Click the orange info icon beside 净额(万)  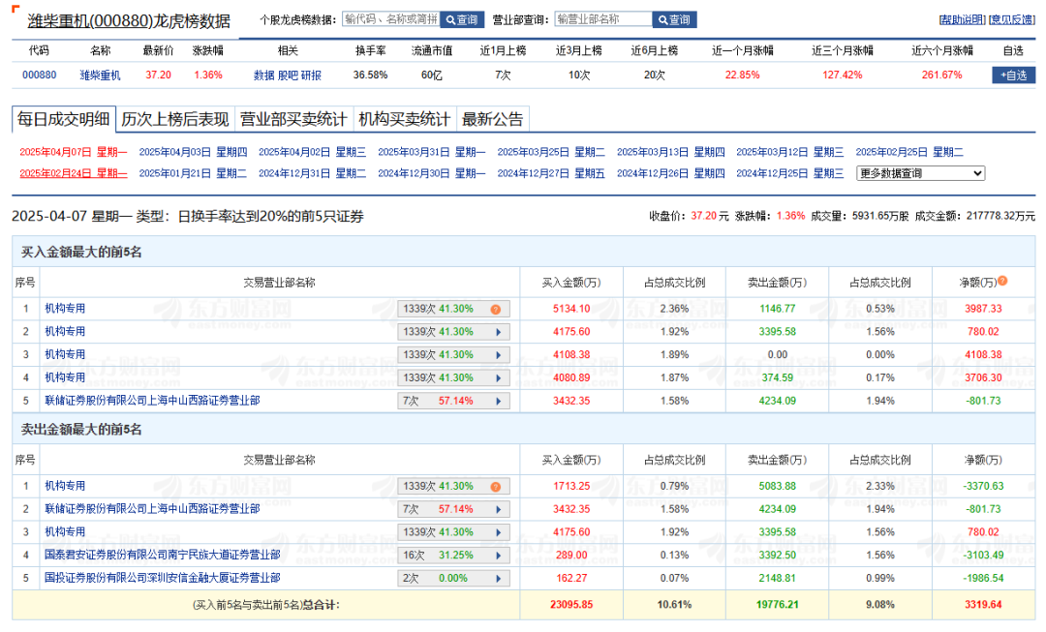pos(1002,282)
